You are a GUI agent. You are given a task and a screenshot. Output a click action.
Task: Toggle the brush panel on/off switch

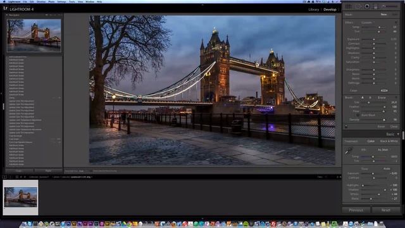[x=346, y=127]
